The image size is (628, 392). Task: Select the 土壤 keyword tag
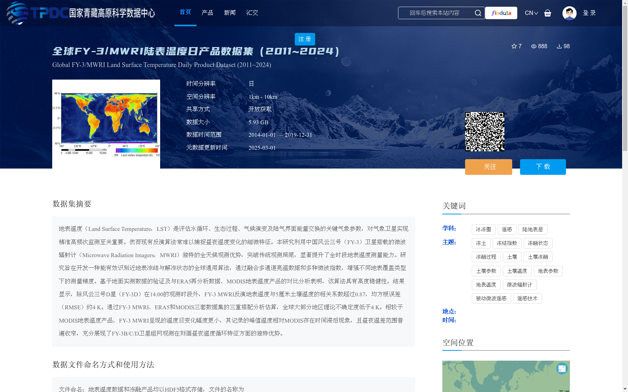coord(512,257)
